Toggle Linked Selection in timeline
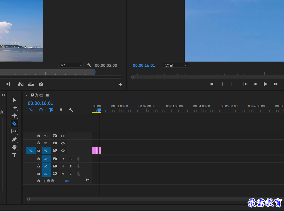The width and height of the screenshot is (284, 212). (x=51, y=110)
